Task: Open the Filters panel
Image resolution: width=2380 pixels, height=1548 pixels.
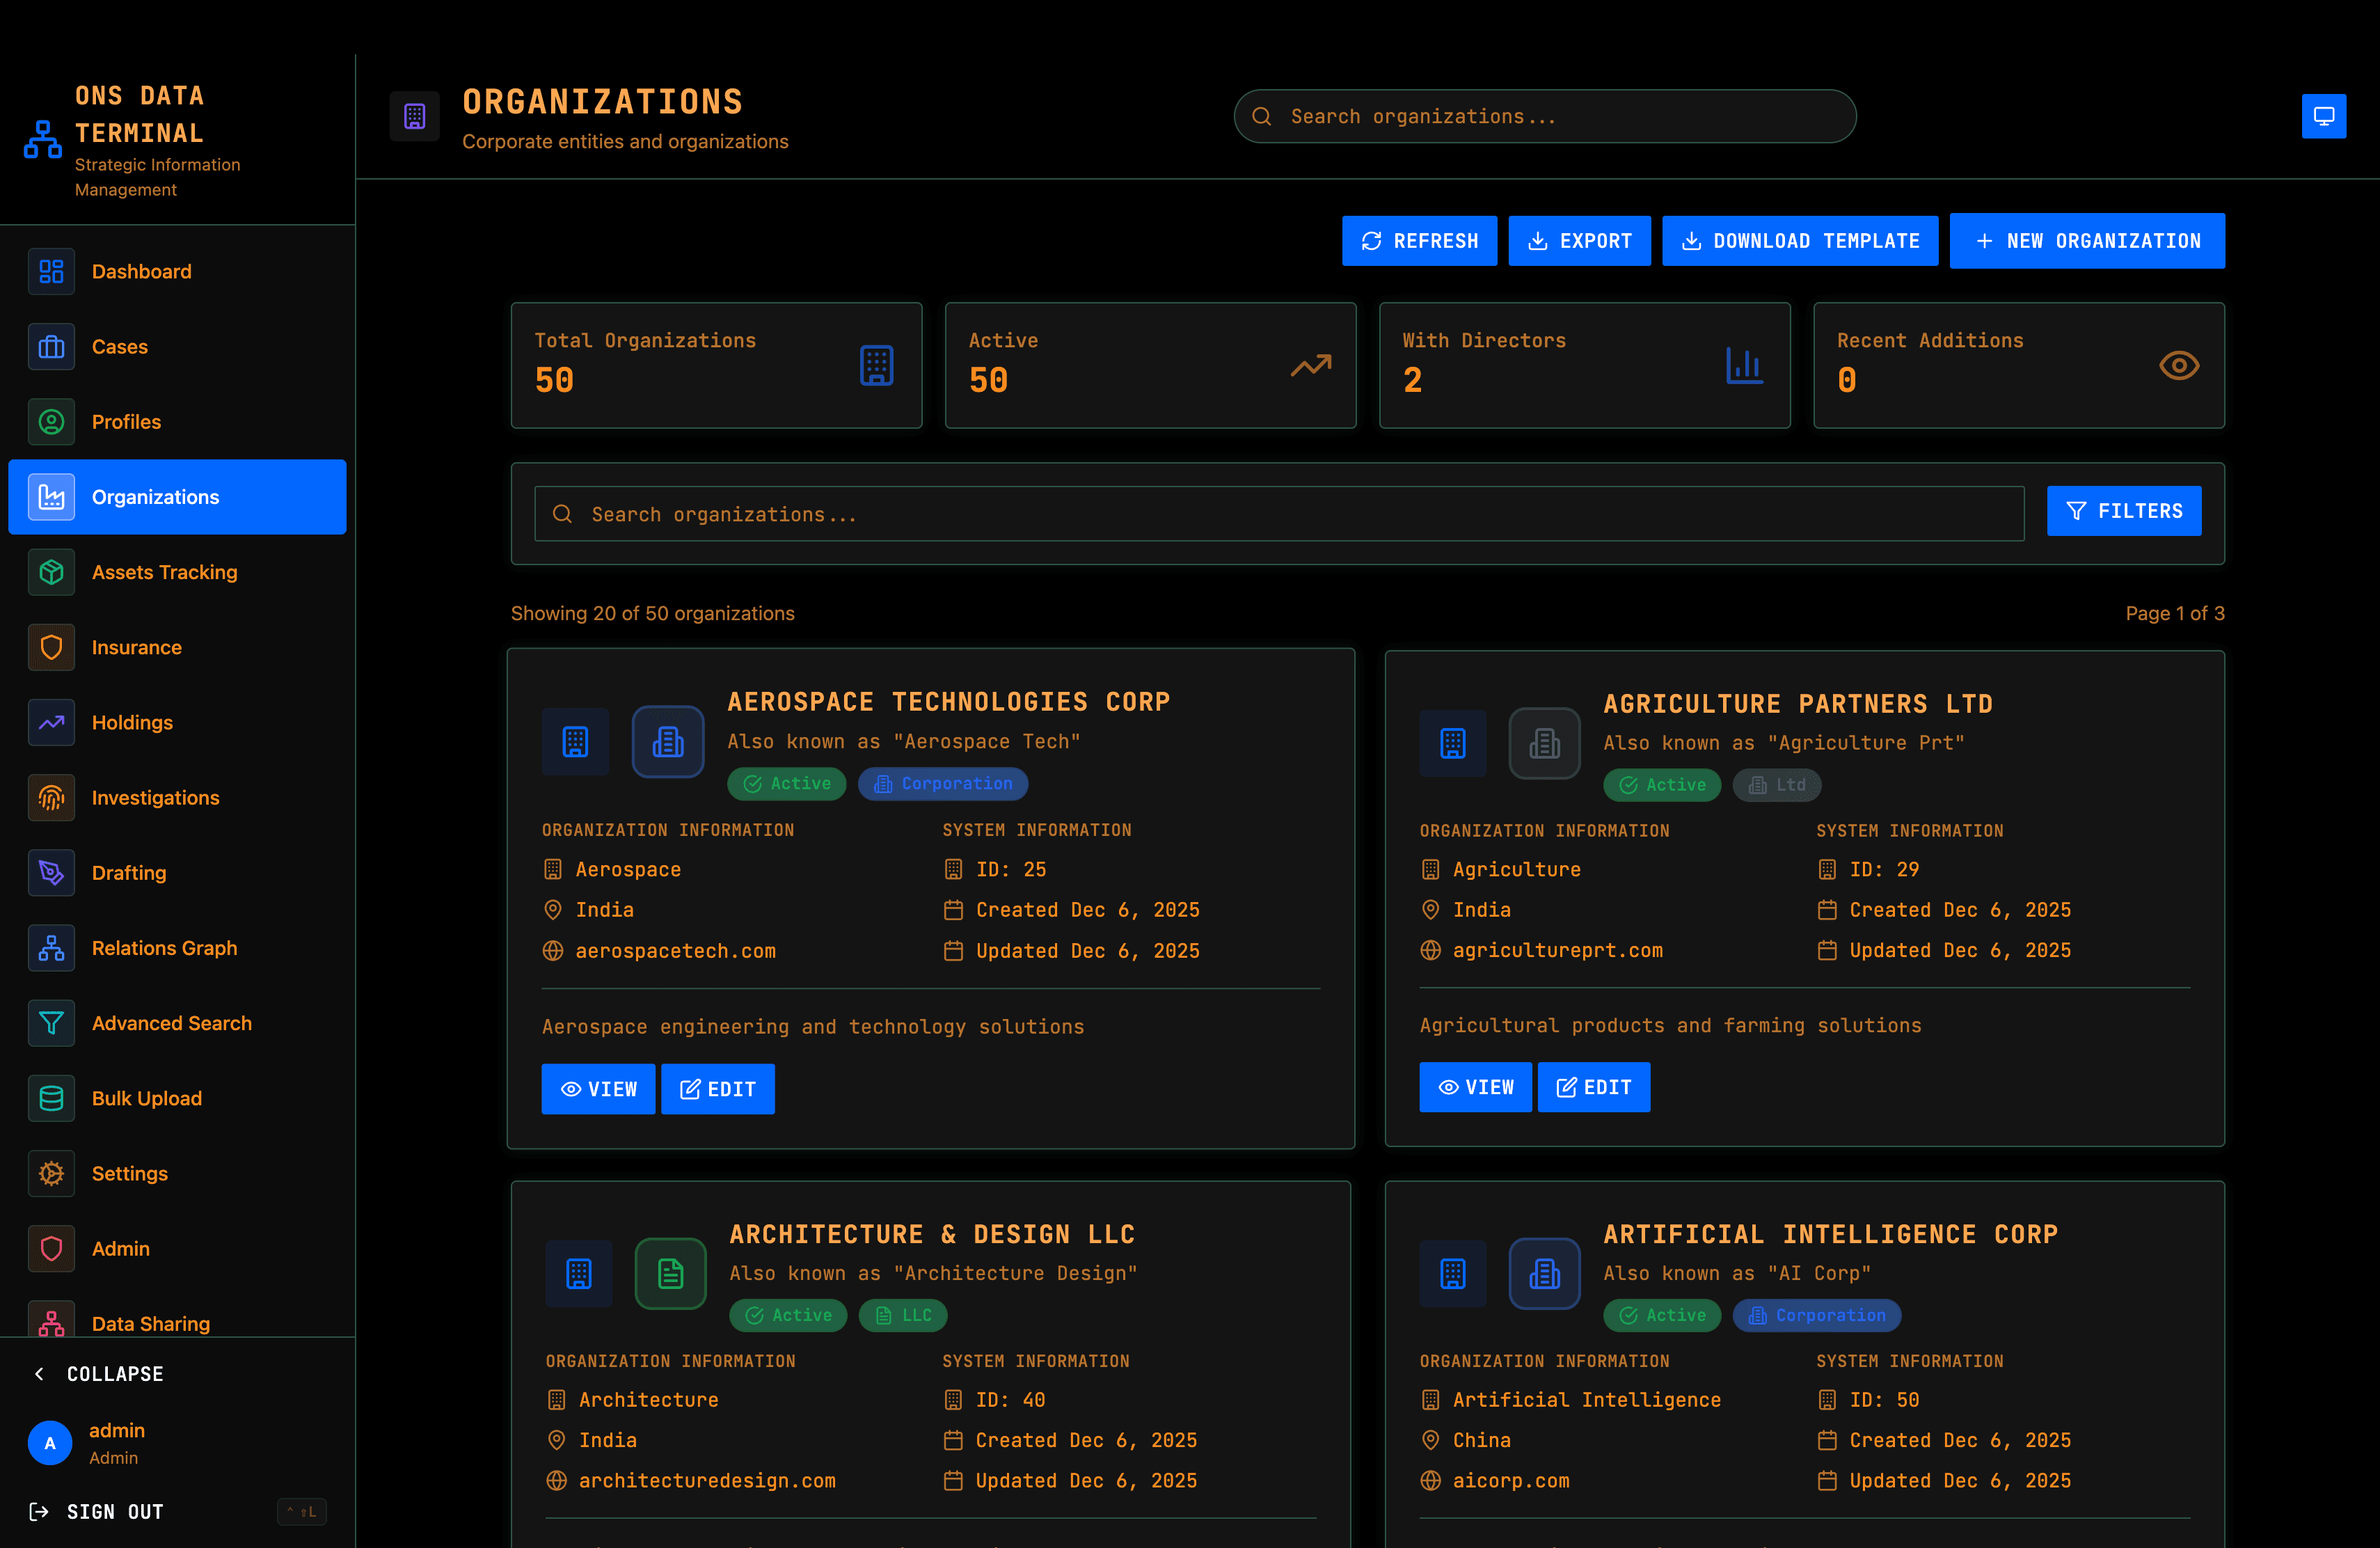Action: click(x=2123, y=510)
